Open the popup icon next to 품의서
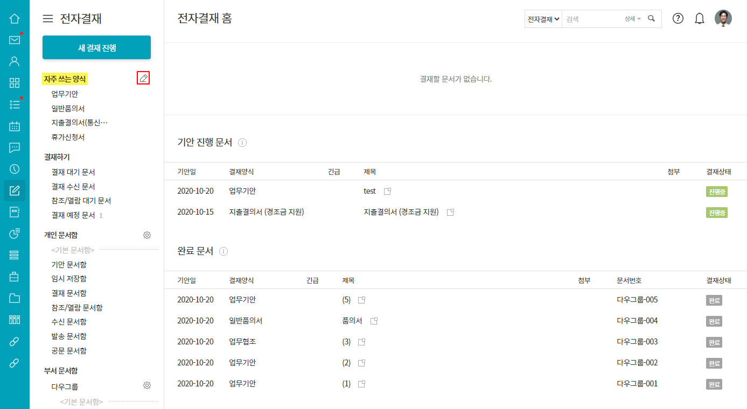747x409 pixels. click(374, 321)
